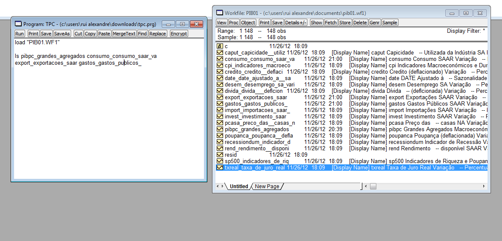
Task: Click the resid series icon
Action: (x=220, y=155)
